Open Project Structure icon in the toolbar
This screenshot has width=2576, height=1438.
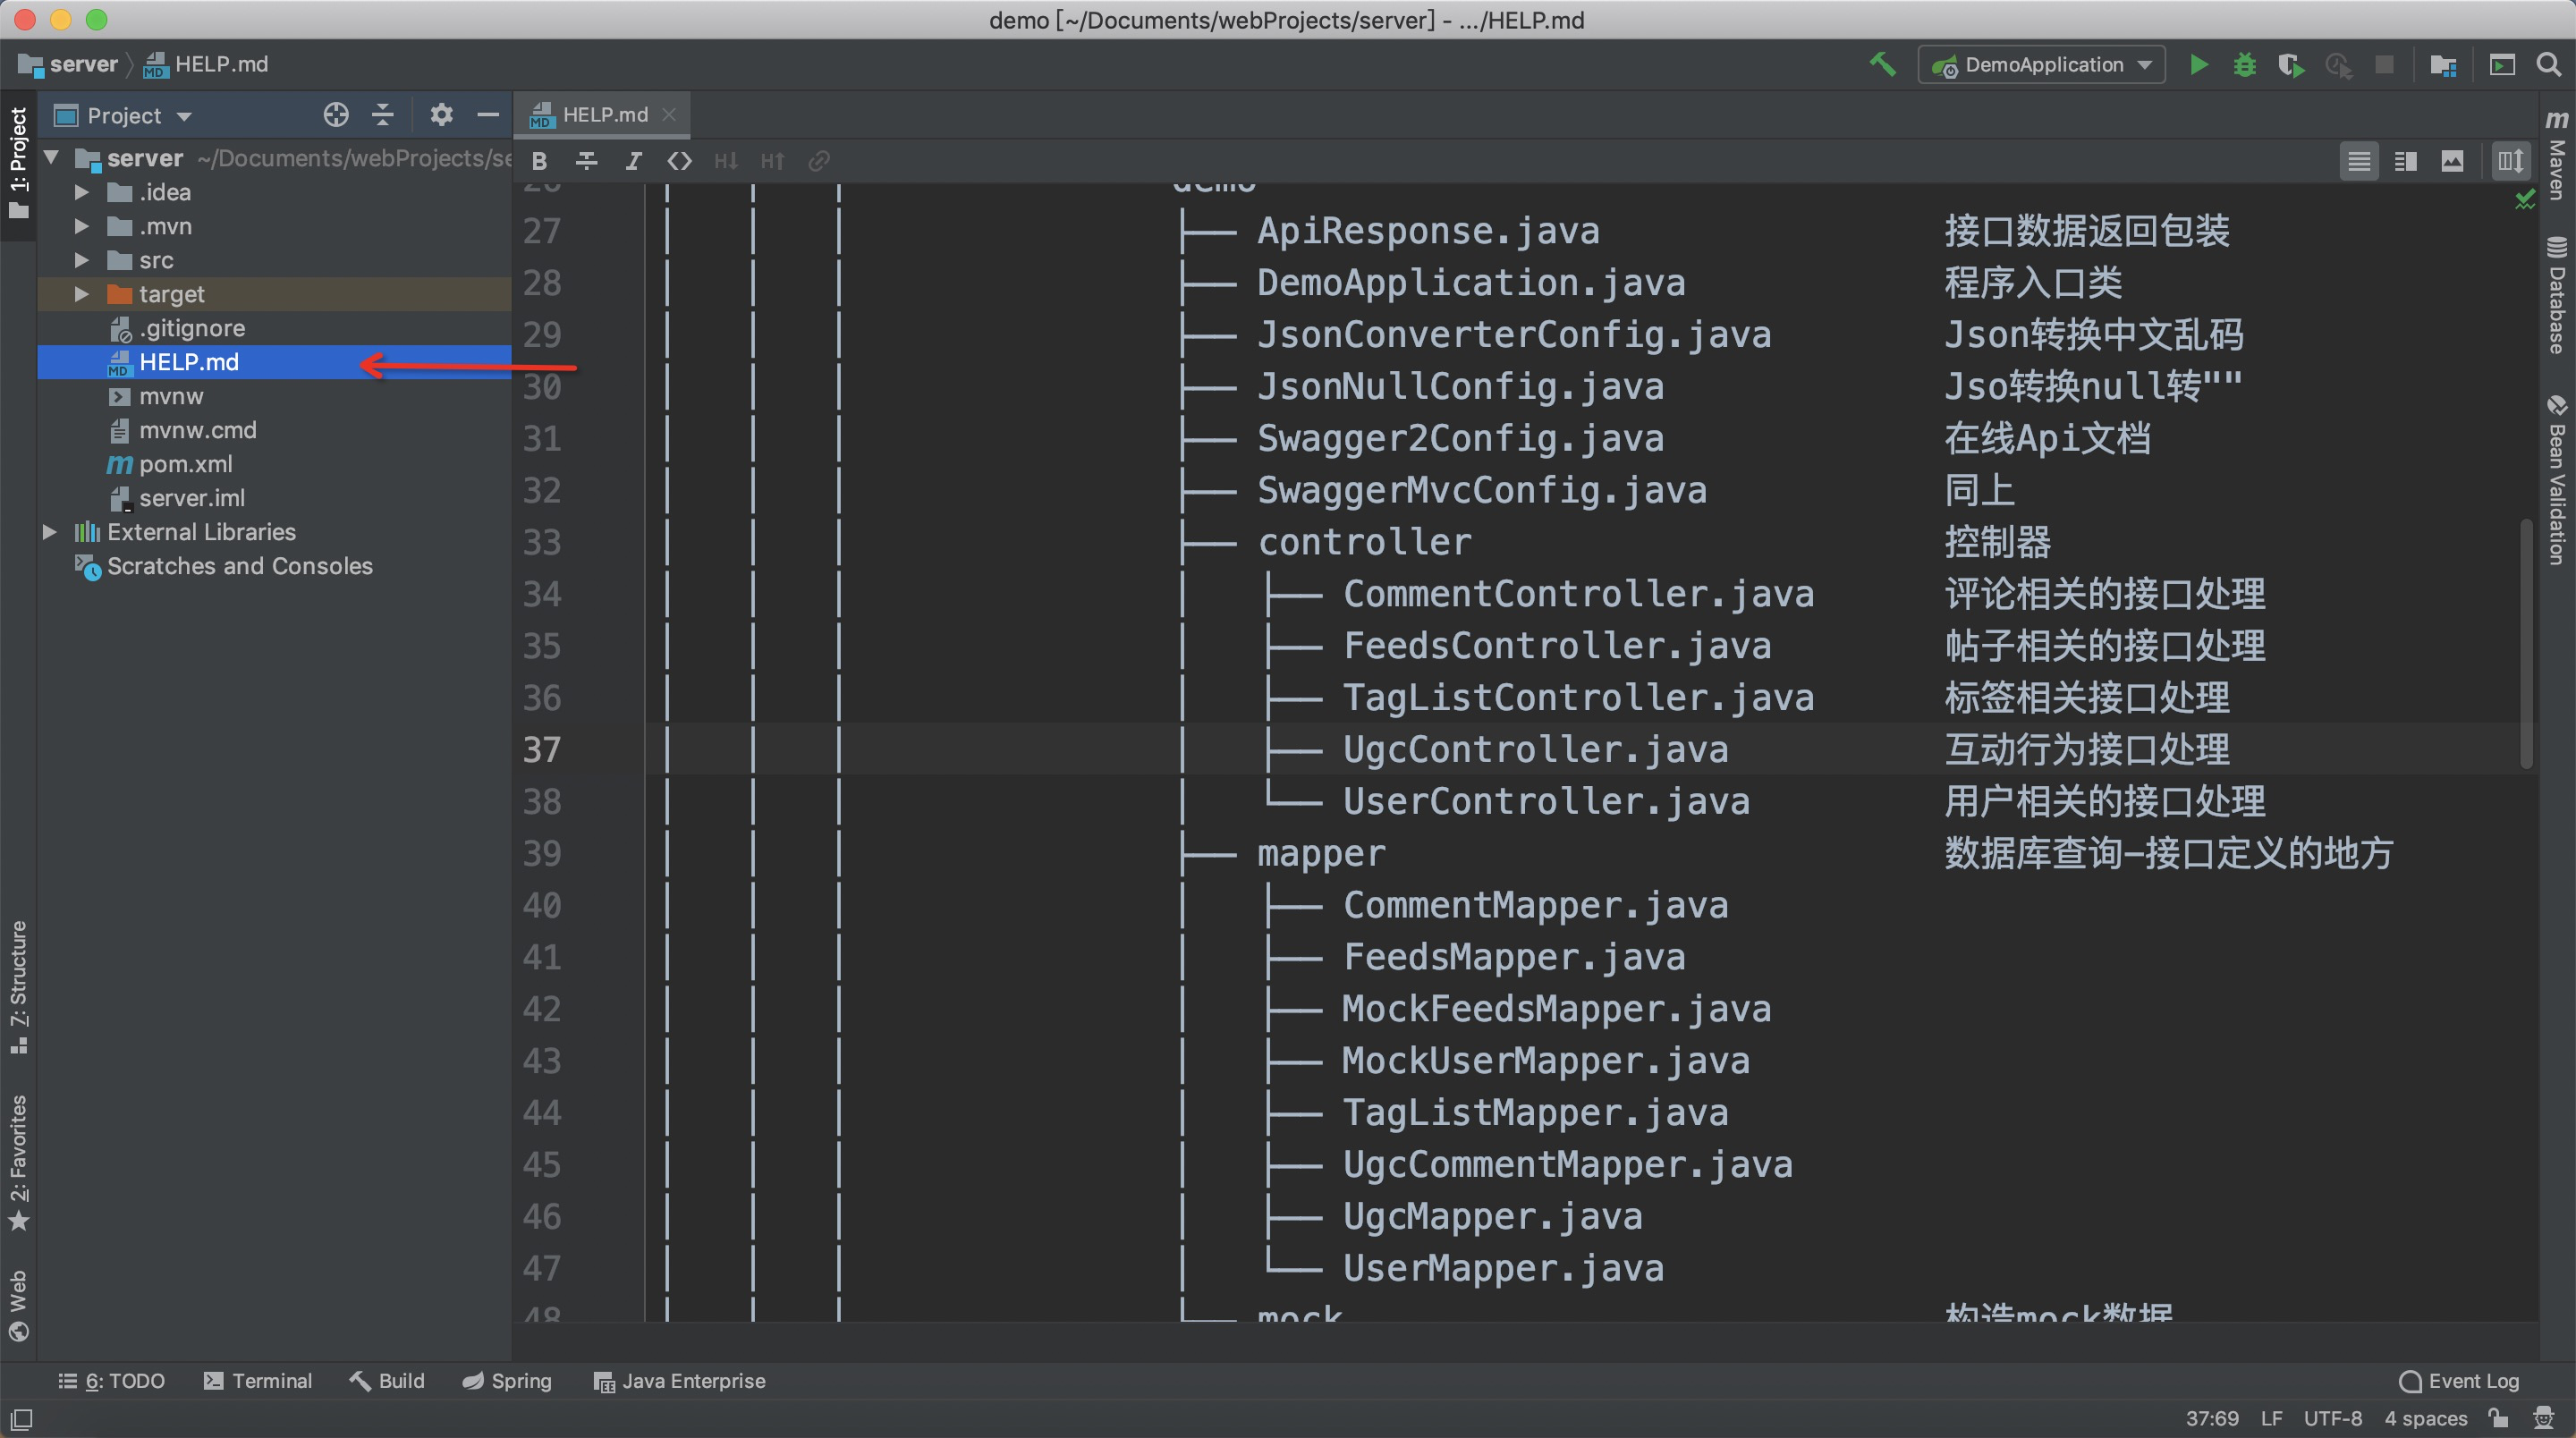pos(2443,65)
